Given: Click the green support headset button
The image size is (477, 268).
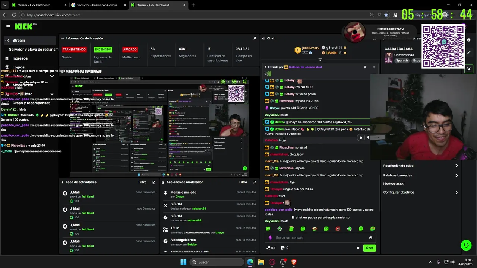Looking at the screenshot, I should [x=466, y=245].
